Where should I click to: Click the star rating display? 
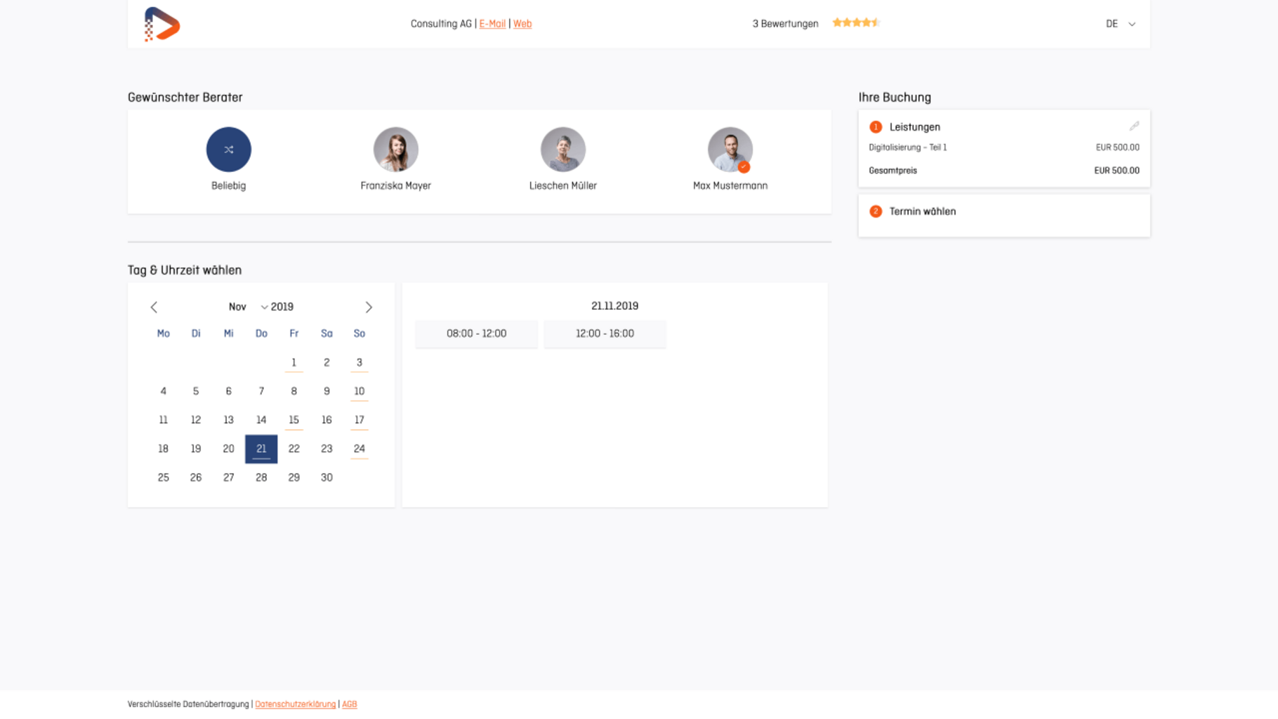click(855, 23)
